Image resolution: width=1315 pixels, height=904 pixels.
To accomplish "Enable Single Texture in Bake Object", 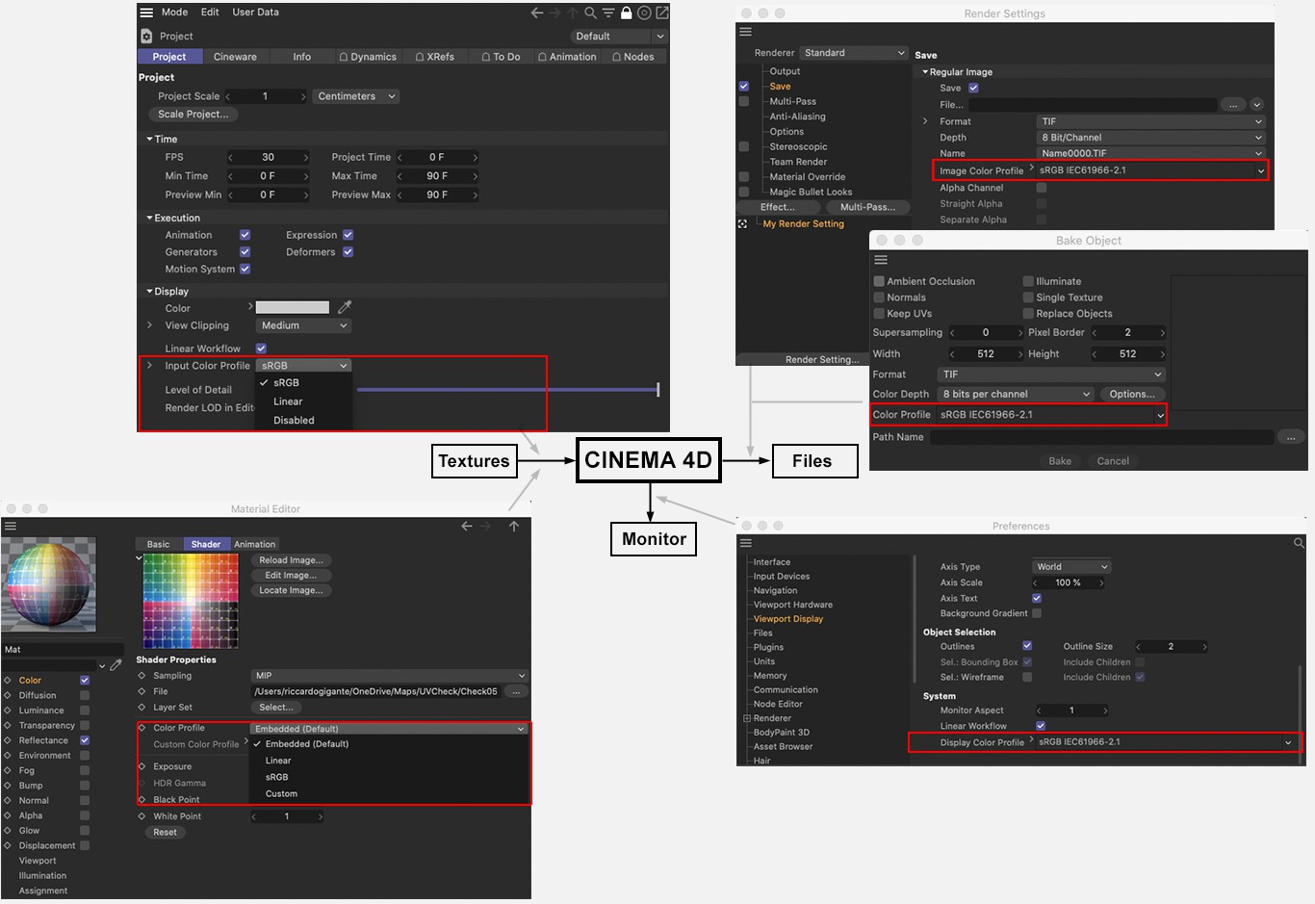I will (1028, 297).
